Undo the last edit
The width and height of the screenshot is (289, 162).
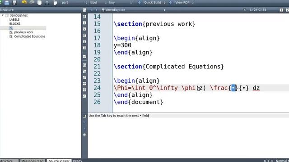coord(24,2)
